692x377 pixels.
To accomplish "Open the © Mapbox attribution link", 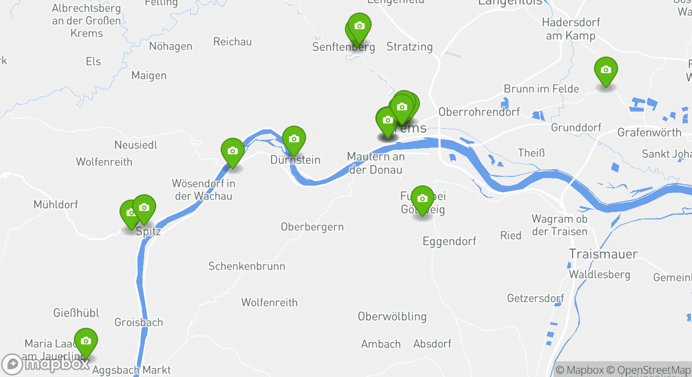I will tap(580, 370).
